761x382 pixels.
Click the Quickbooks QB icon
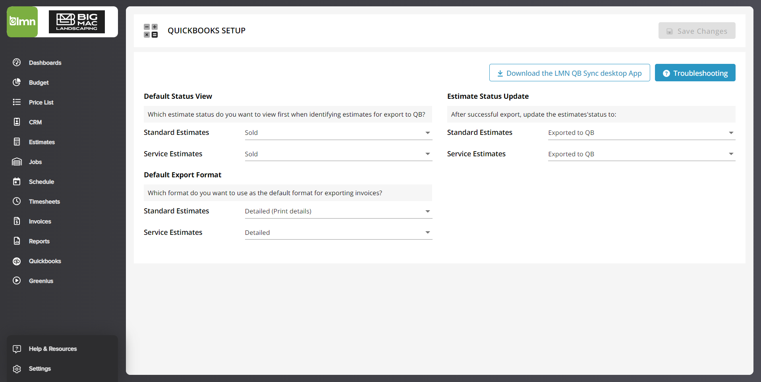pos(17,261)
